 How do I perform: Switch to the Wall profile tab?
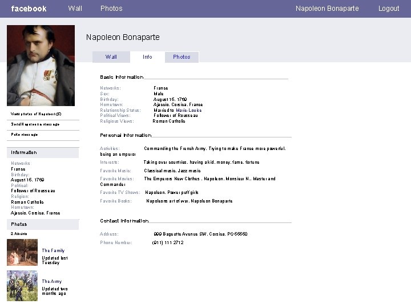pyautogui.click(x=111, y=57)
